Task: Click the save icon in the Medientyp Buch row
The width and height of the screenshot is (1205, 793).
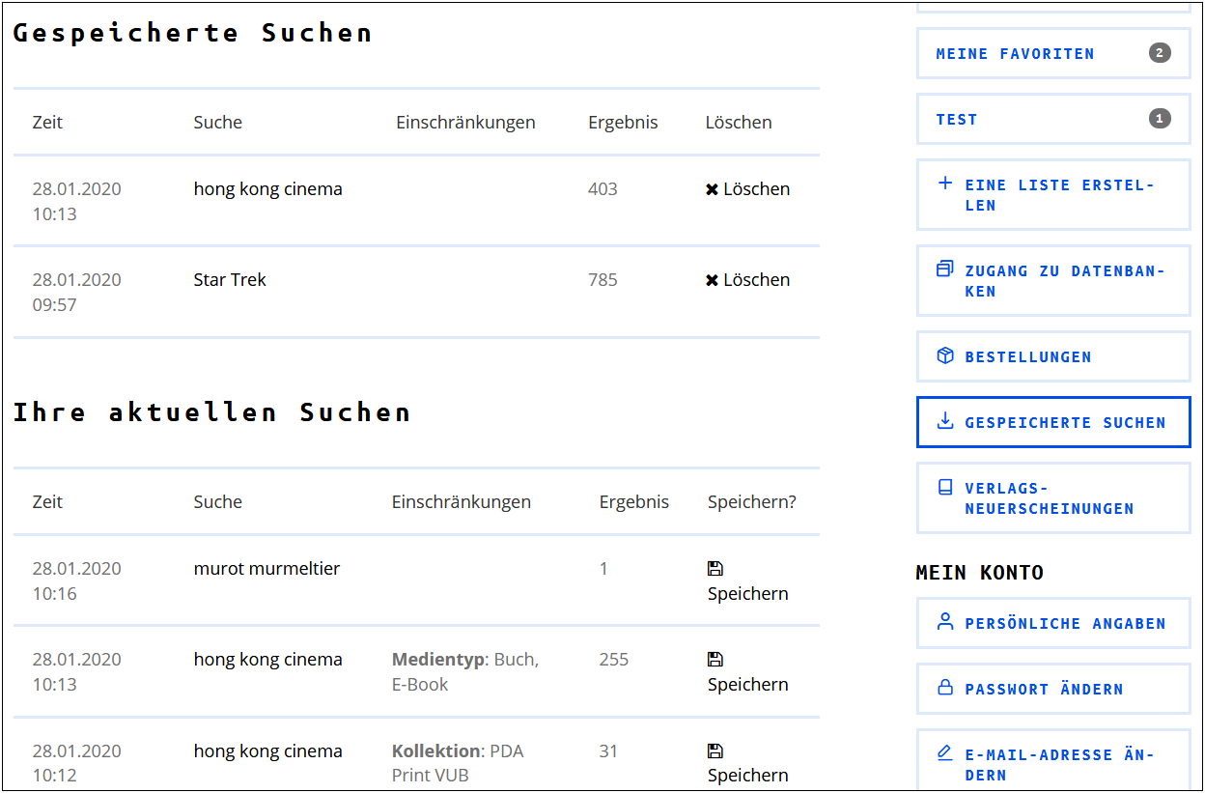Action: pyautogui.click(x=715, y=659)
